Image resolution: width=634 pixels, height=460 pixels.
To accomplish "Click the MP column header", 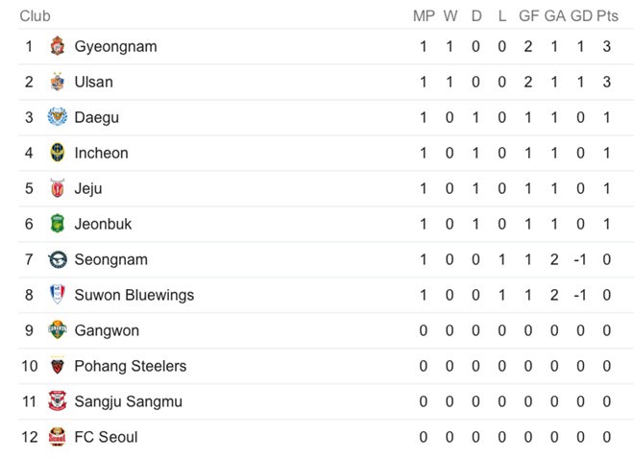I will point(424,15).
